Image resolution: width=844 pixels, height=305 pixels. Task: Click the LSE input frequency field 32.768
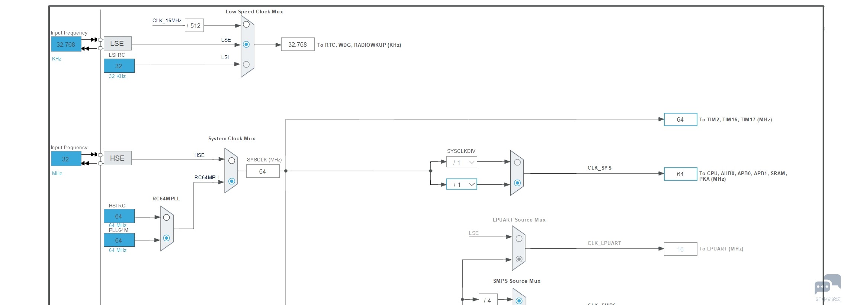coord(66,45)
